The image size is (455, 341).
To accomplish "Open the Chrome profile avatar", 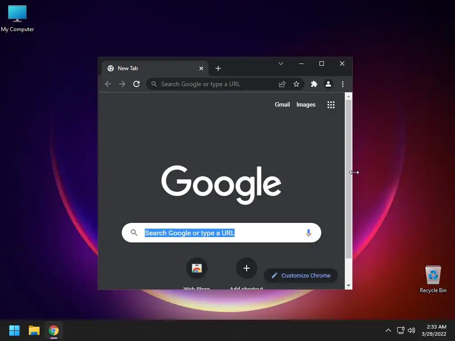I will (x=328, y=84).
